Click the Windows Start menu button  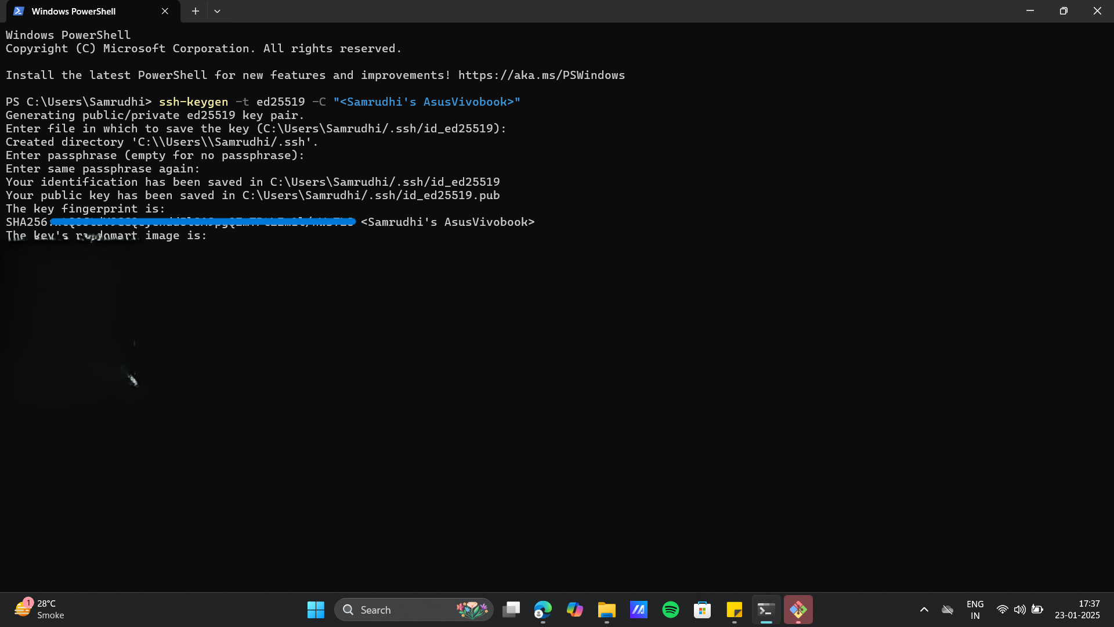316,610
